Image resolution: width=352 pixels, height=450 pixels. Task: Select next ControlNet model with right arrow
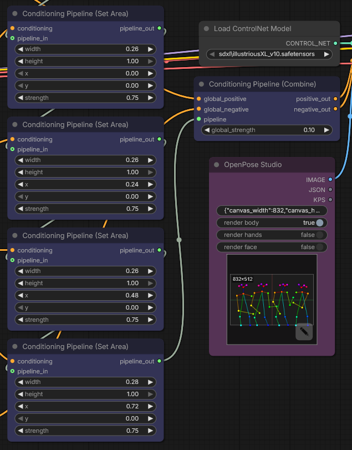point(327,54)
